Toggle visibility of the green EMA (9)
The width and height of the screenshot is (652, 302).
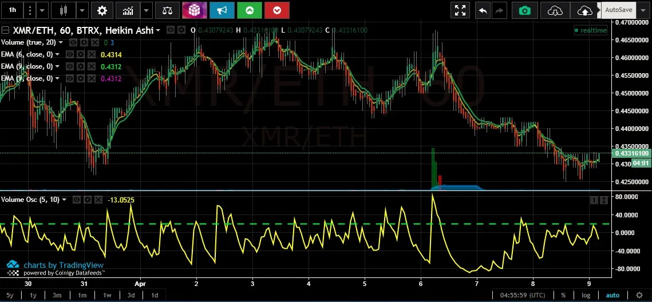click(70, 66)
